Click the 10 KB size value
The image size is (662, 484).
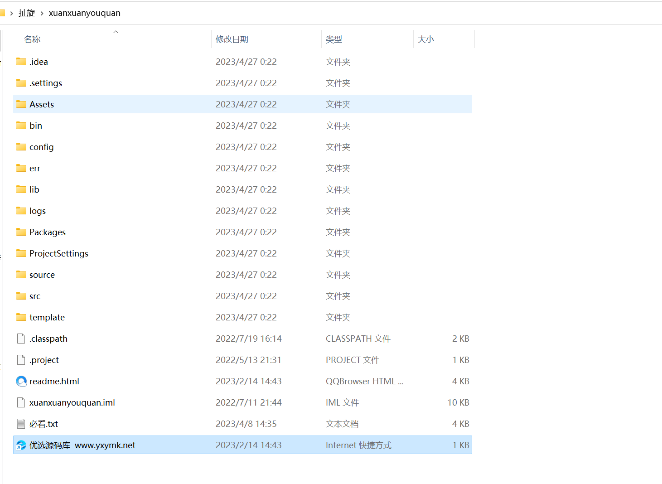point(459,402)
